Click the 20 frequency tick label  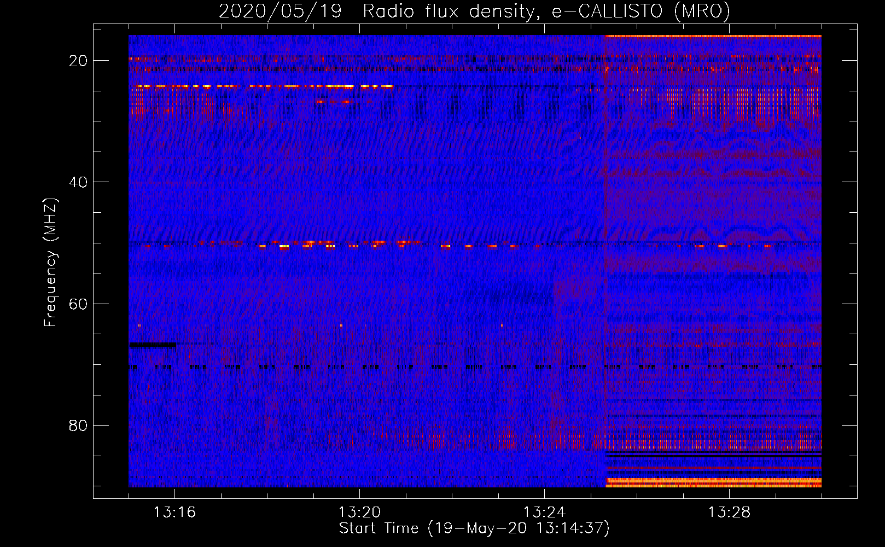tap(79, 61)
